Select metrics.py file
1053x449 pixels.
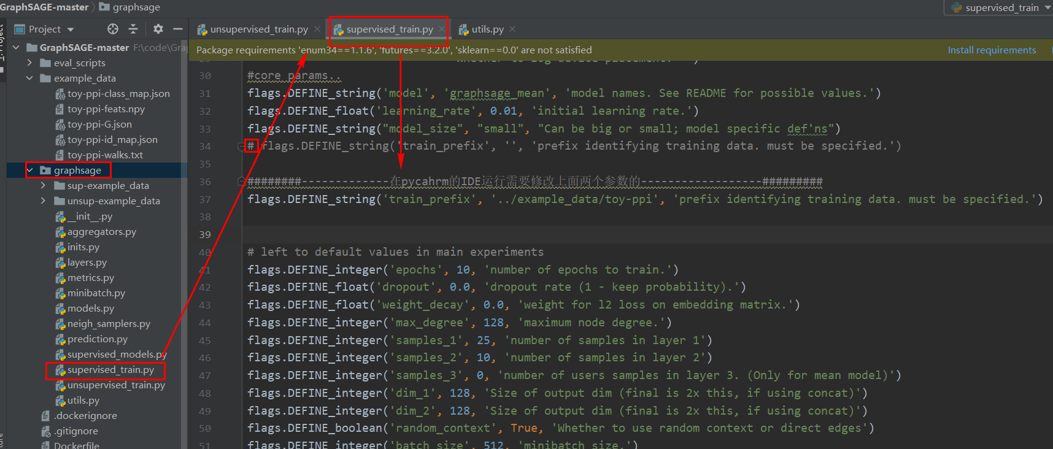click(91, 277)
